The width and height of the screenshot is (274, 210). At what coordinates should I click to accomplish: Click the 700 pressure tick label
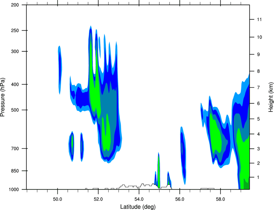coord(15,149)
